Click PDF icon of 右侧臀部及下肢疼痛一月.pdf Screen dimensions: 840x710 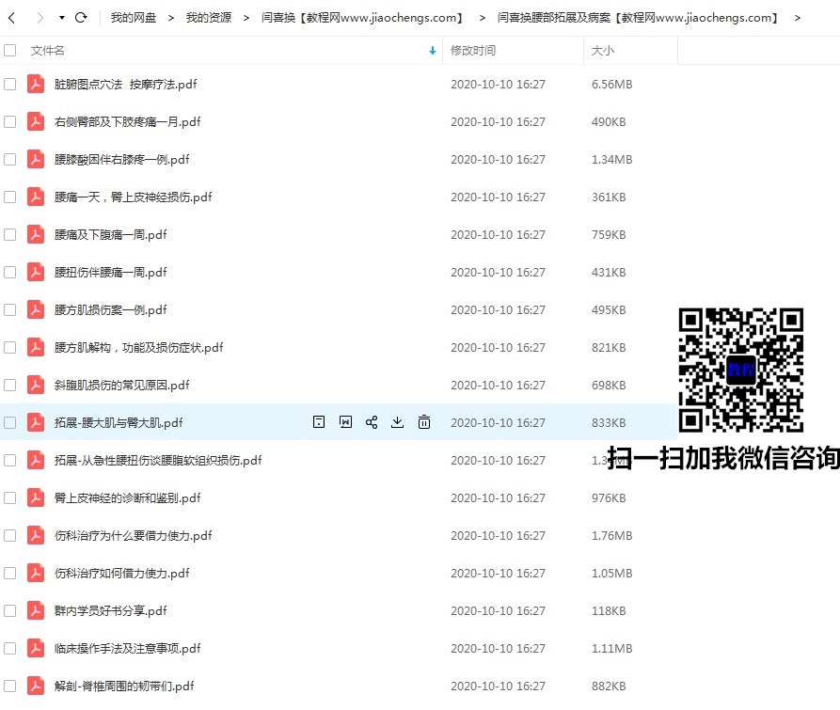[36, 121]
